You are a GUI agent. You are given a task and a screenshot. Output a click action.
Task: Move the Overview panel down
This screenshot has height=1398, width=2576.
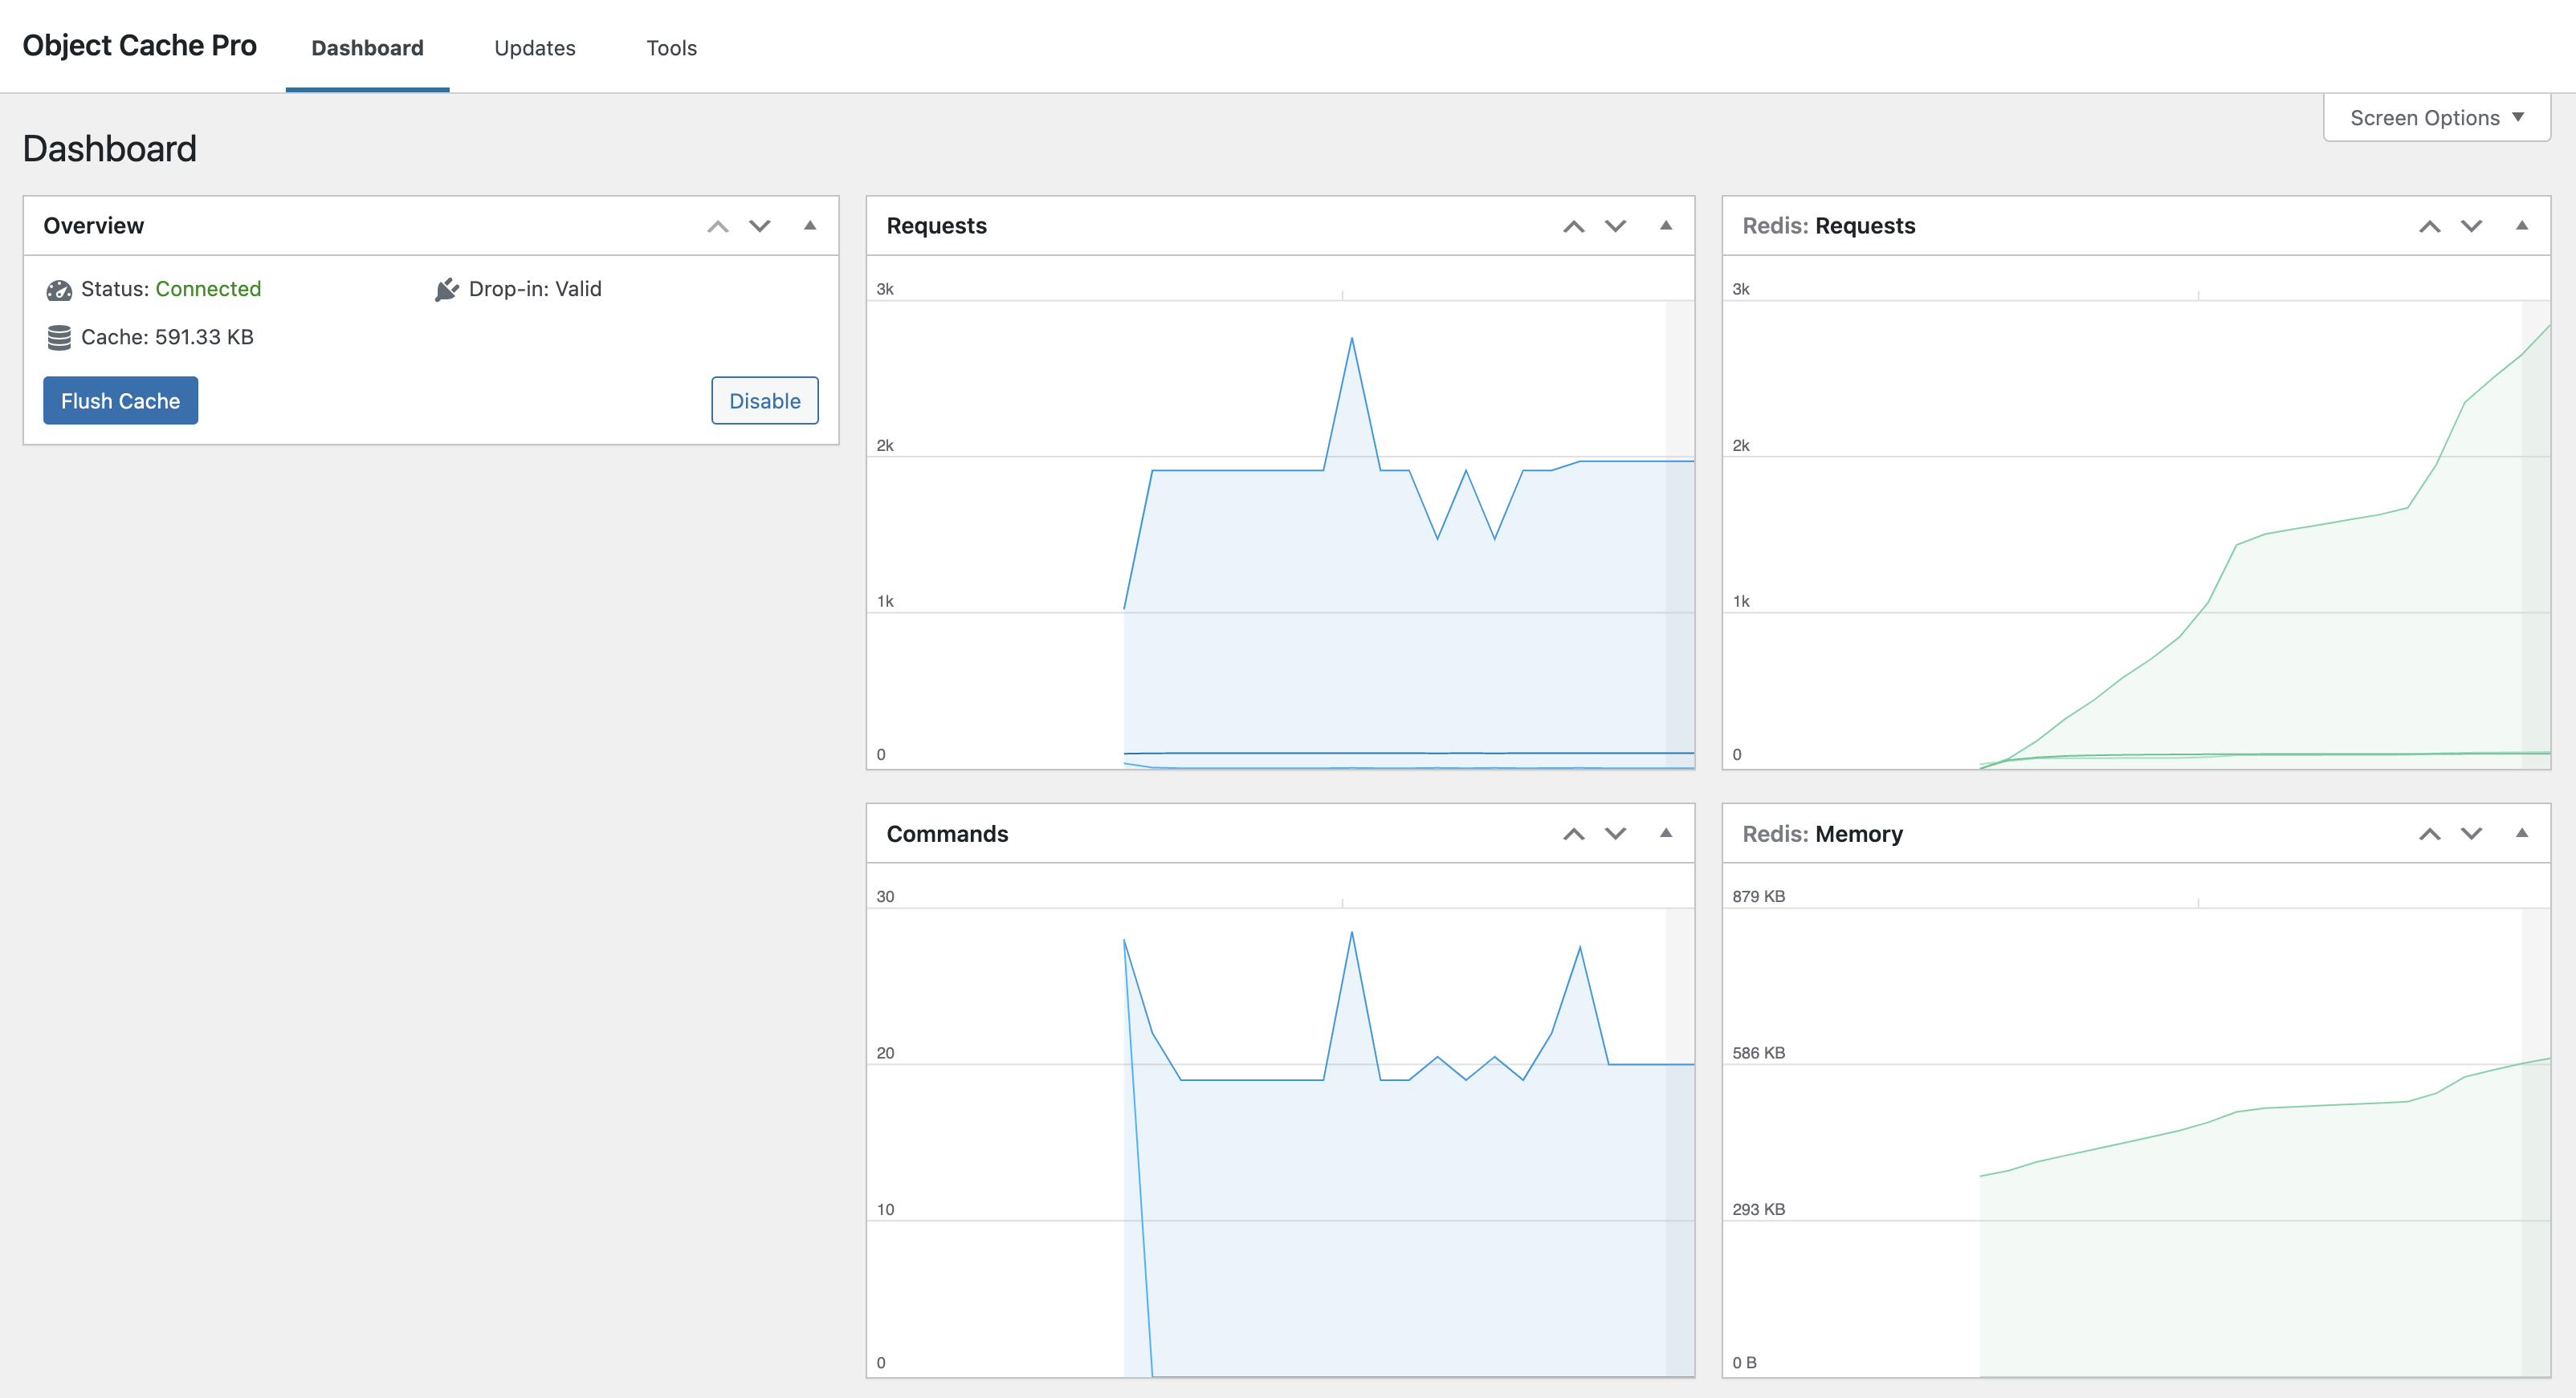(x=759, y=226)
